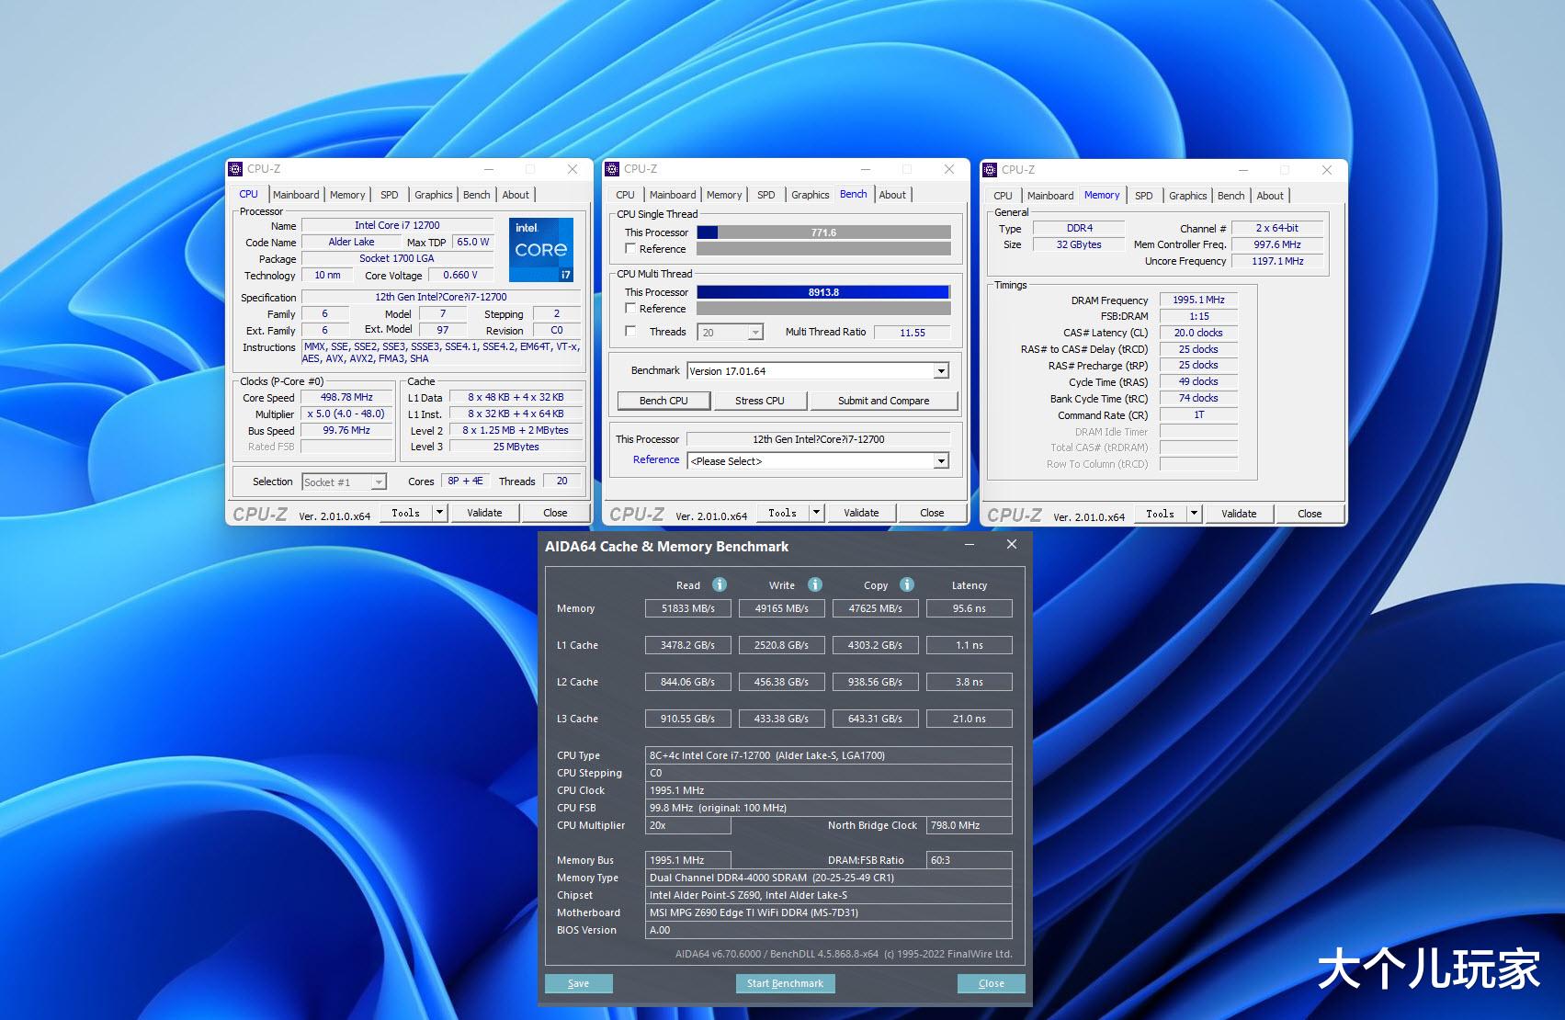
Task: Open Tools dropdown arrow in the Memory timings window
Action: [x=1194, y=514]
